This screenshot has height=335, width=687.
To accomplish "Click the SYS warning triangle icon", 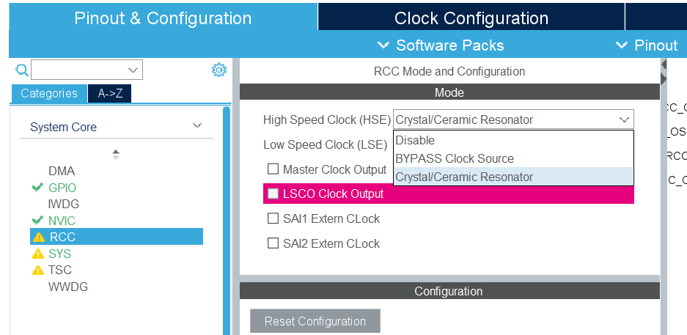I will coord(39,254).
